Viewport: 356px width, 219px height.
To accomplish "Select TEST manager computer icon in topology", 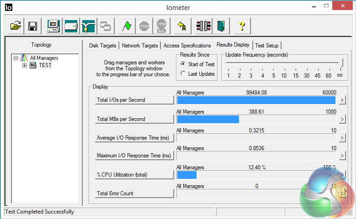I will click(33, 65).
